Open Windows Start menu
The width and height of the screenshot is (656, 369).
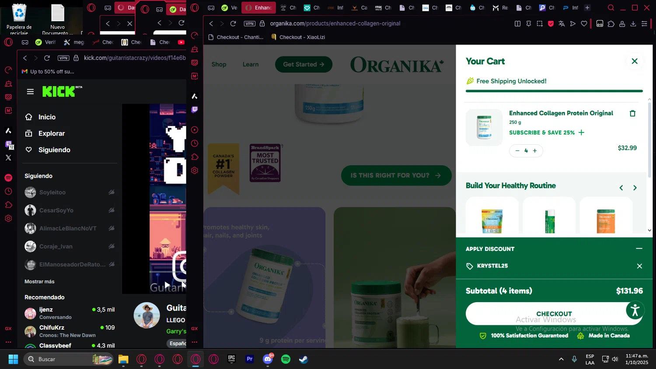[x=13, y=359]
